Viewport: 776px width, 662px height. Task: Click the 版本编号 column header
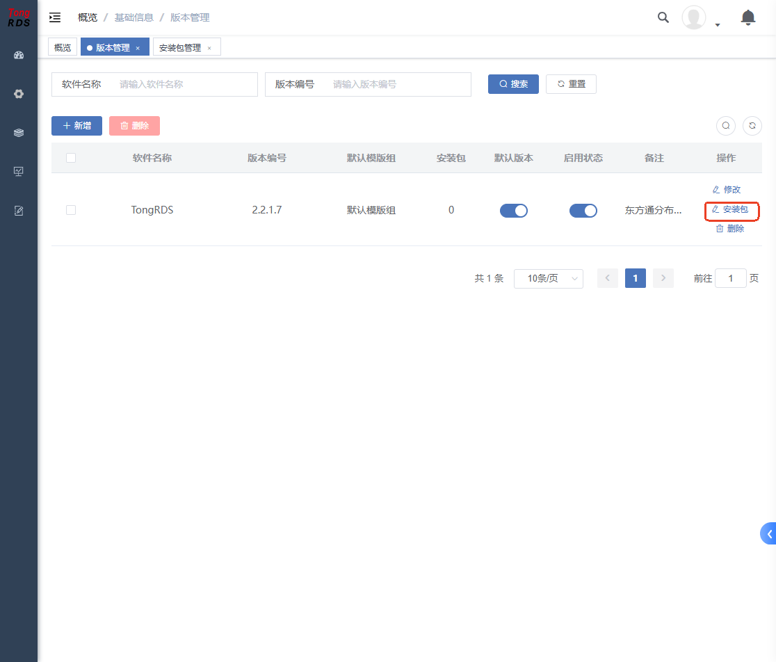click(x=267, y=158)
